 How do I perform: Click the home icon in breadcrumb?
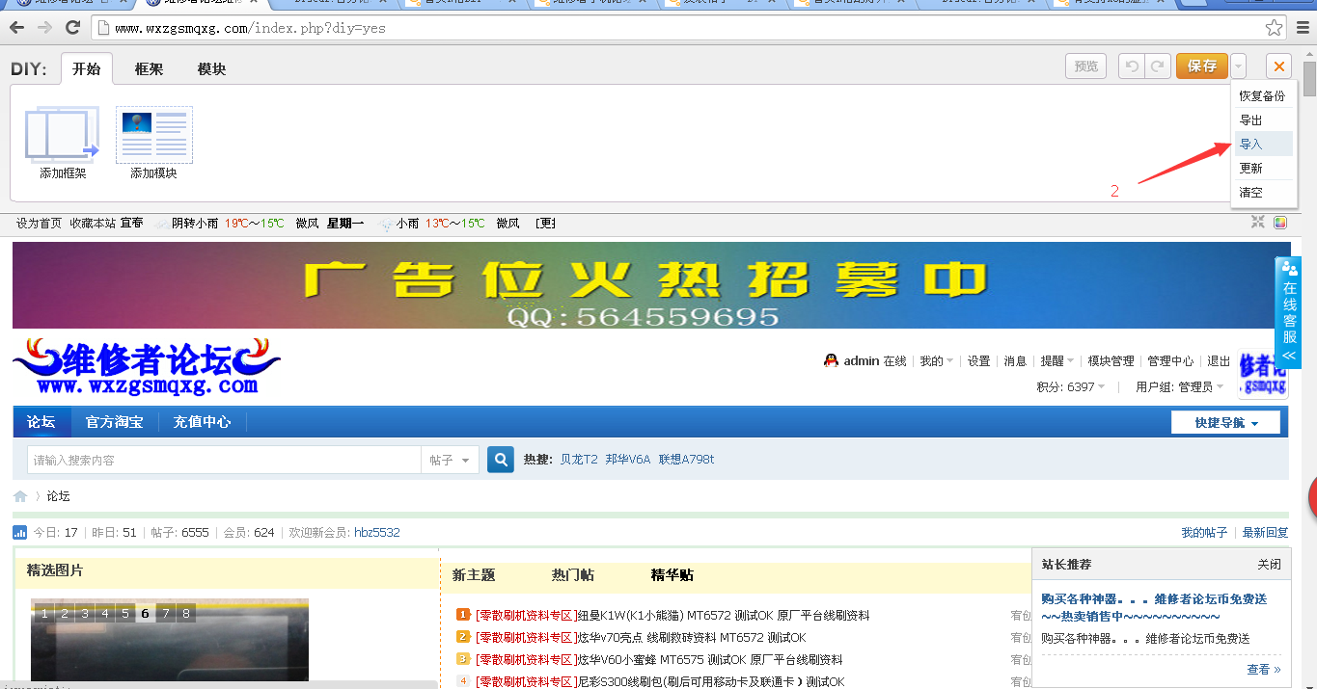pos(20,496)
